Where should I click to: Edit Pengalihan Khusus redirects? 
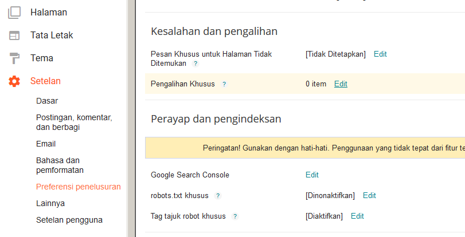[x=341, y=84]
